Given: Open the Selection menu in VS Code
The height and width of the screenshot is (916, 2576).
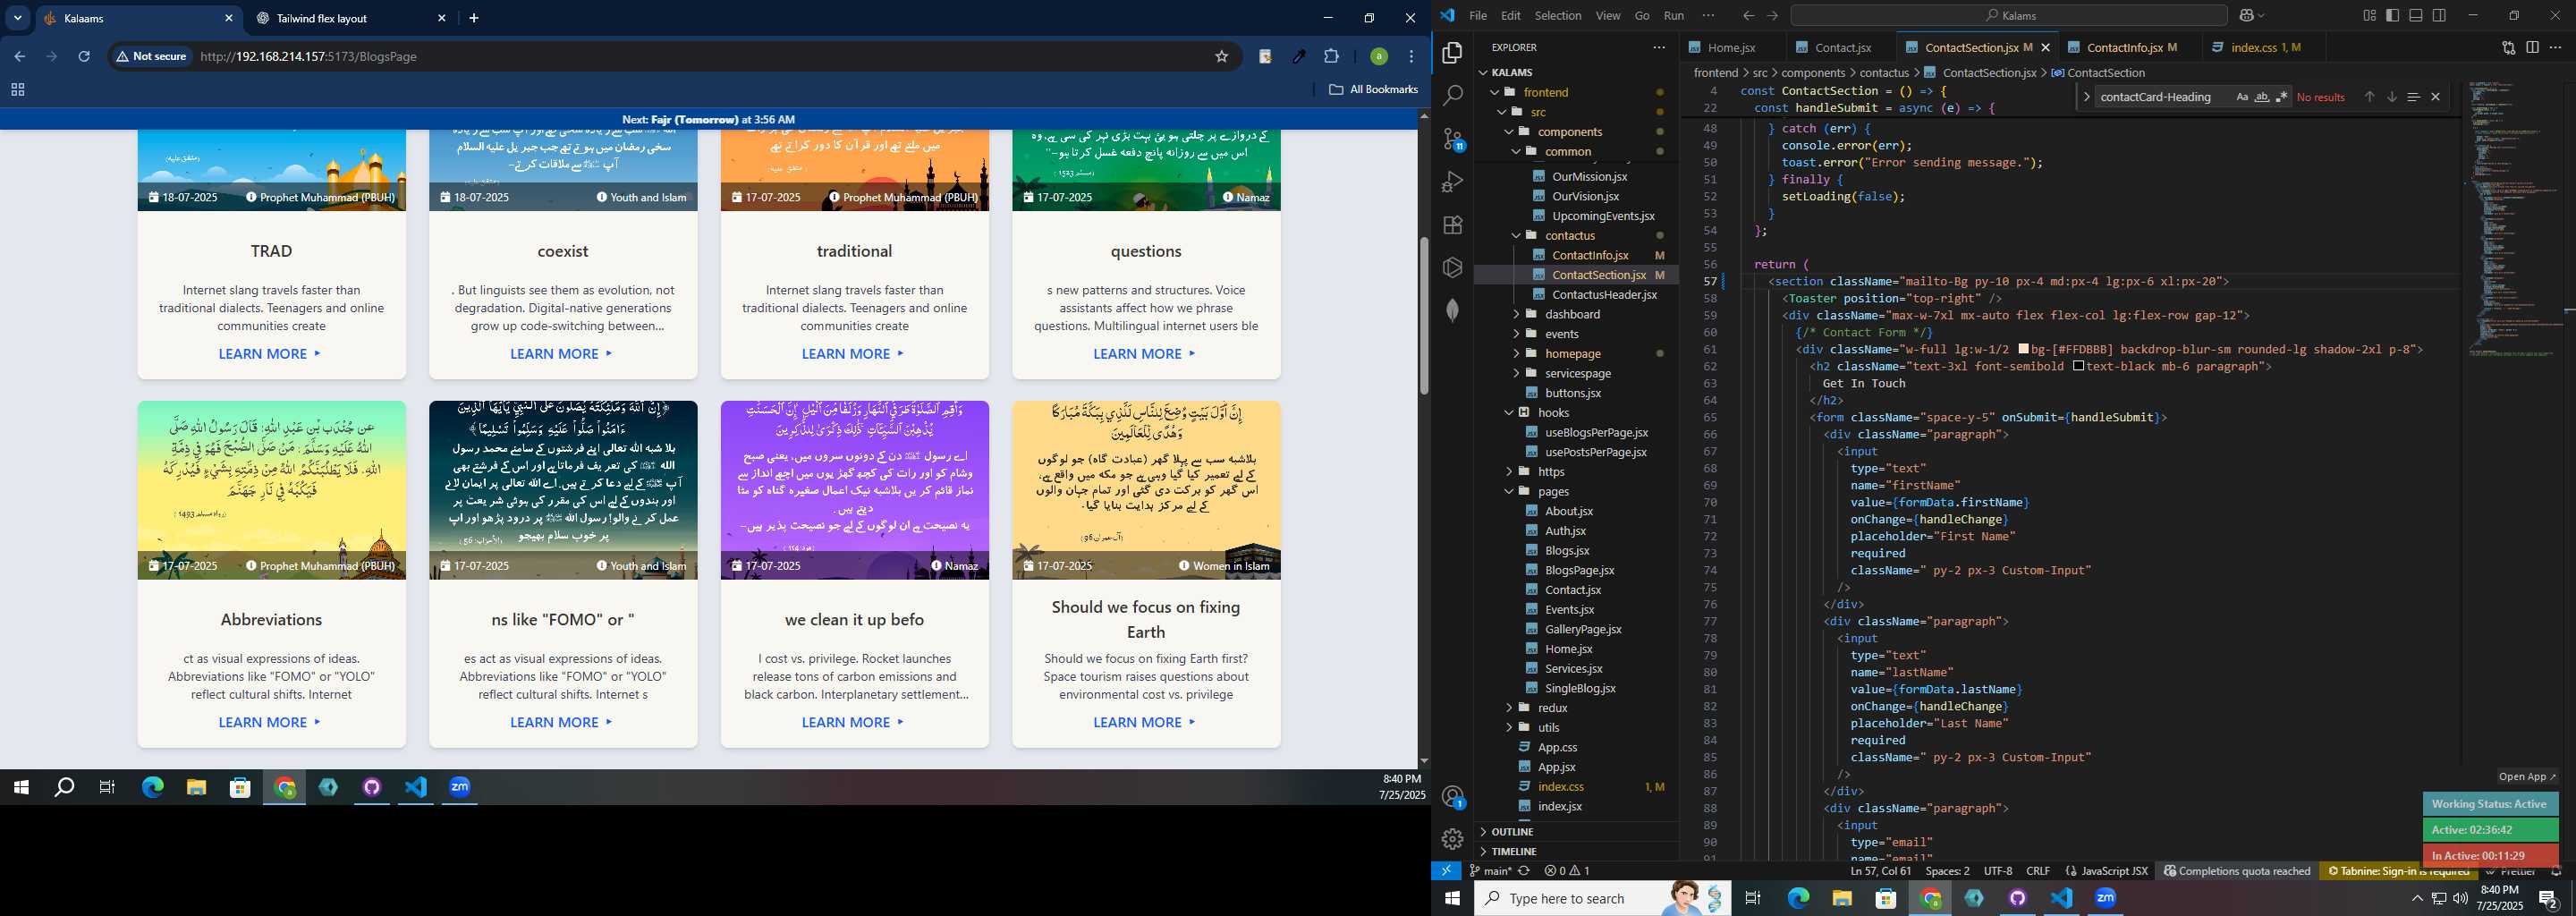Looking at the screenshot, I should coord(1558,15).
